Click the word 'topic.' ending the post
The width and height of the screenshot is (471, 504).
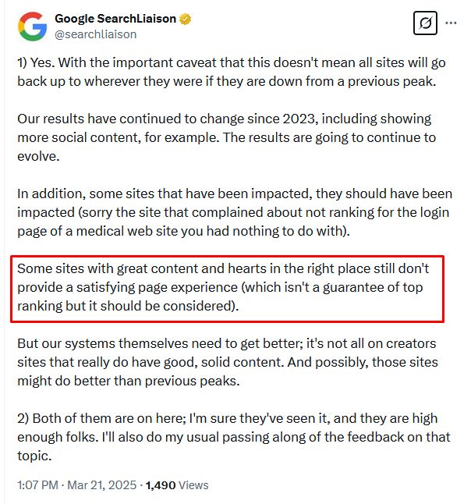tap(34, 456)
